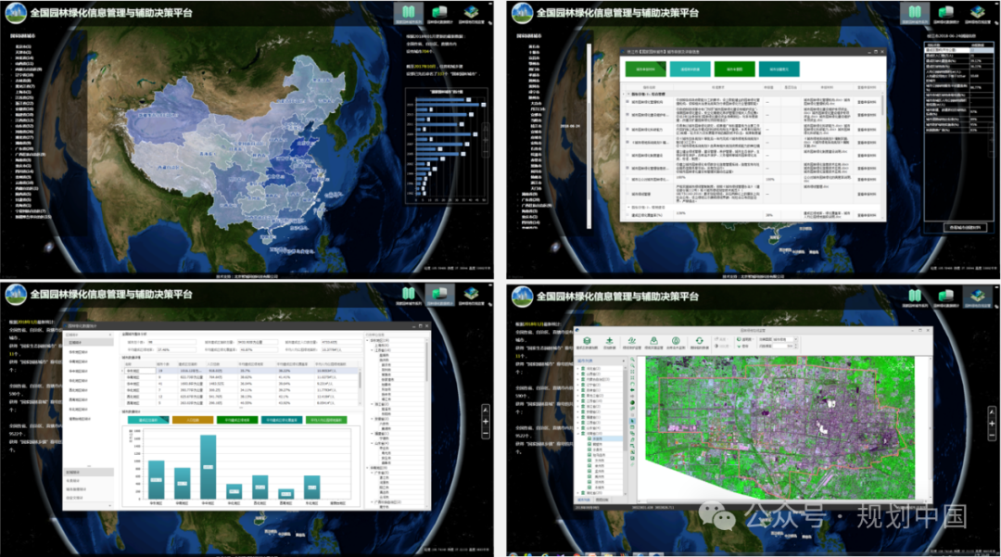Click the minus zoom button on the satellite imagery screen
Screen dimensions: 1001x557
[x=992, y=434]
